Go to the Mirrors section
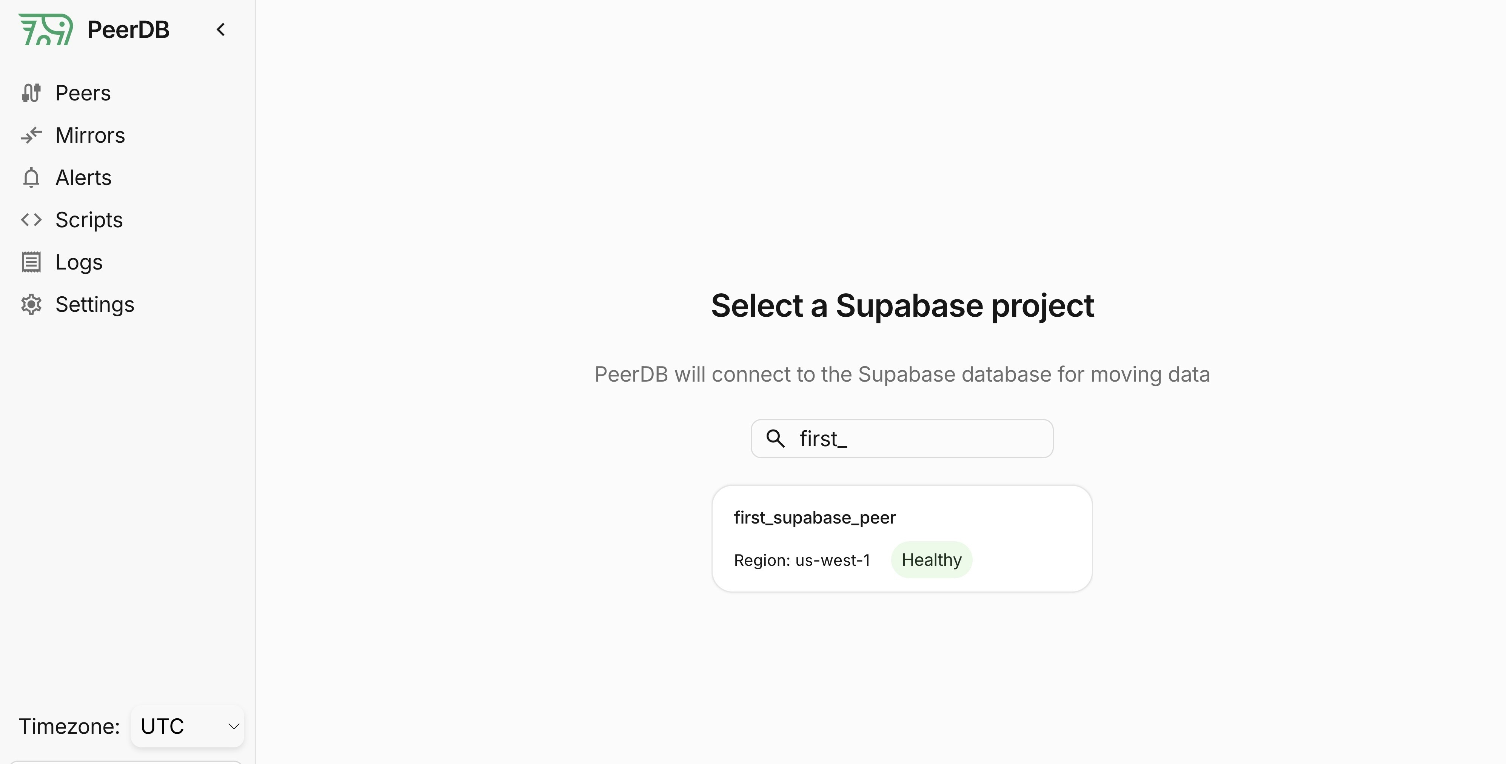 pyautogui.click(x=90, y=135)
